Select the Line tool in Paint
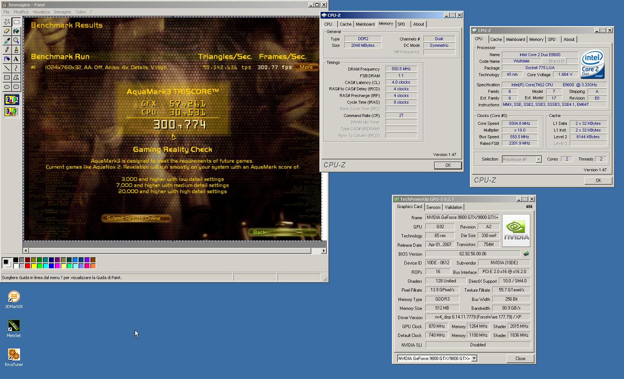 point(7,68)
